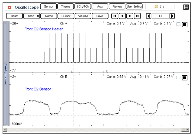Viewport: 193px width, 136px height.
Task: Open the Start dropdown button
Action: click(31, 16)
